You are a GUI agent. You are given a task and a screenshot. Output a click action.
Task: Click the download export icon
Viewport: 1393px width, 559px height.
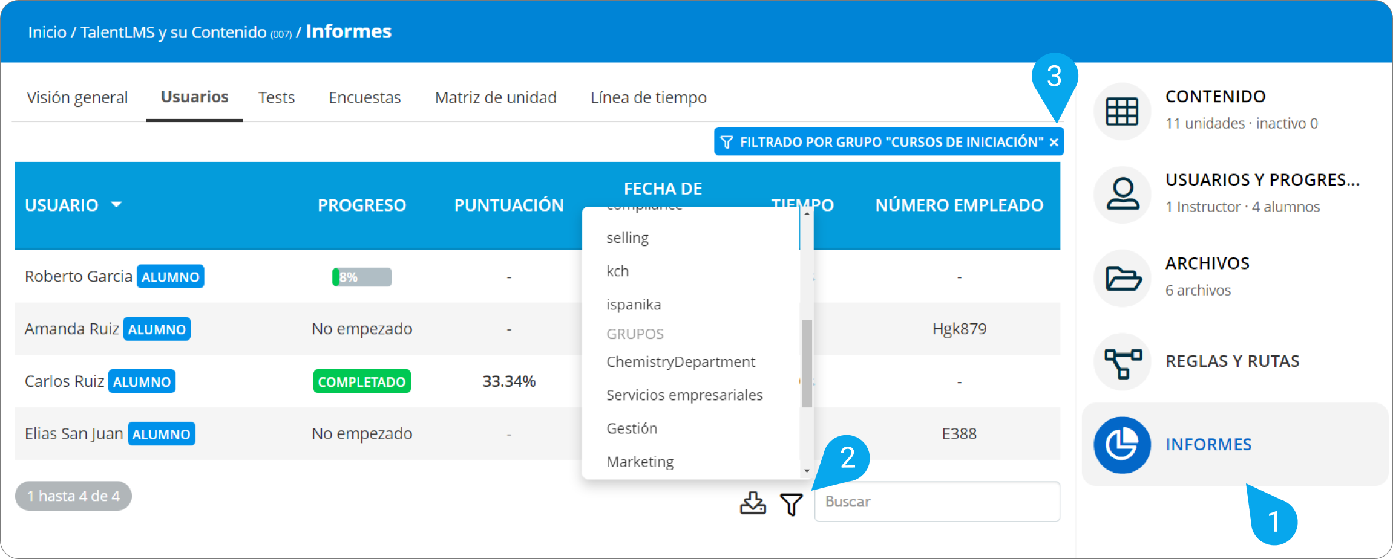click(753, 503)
